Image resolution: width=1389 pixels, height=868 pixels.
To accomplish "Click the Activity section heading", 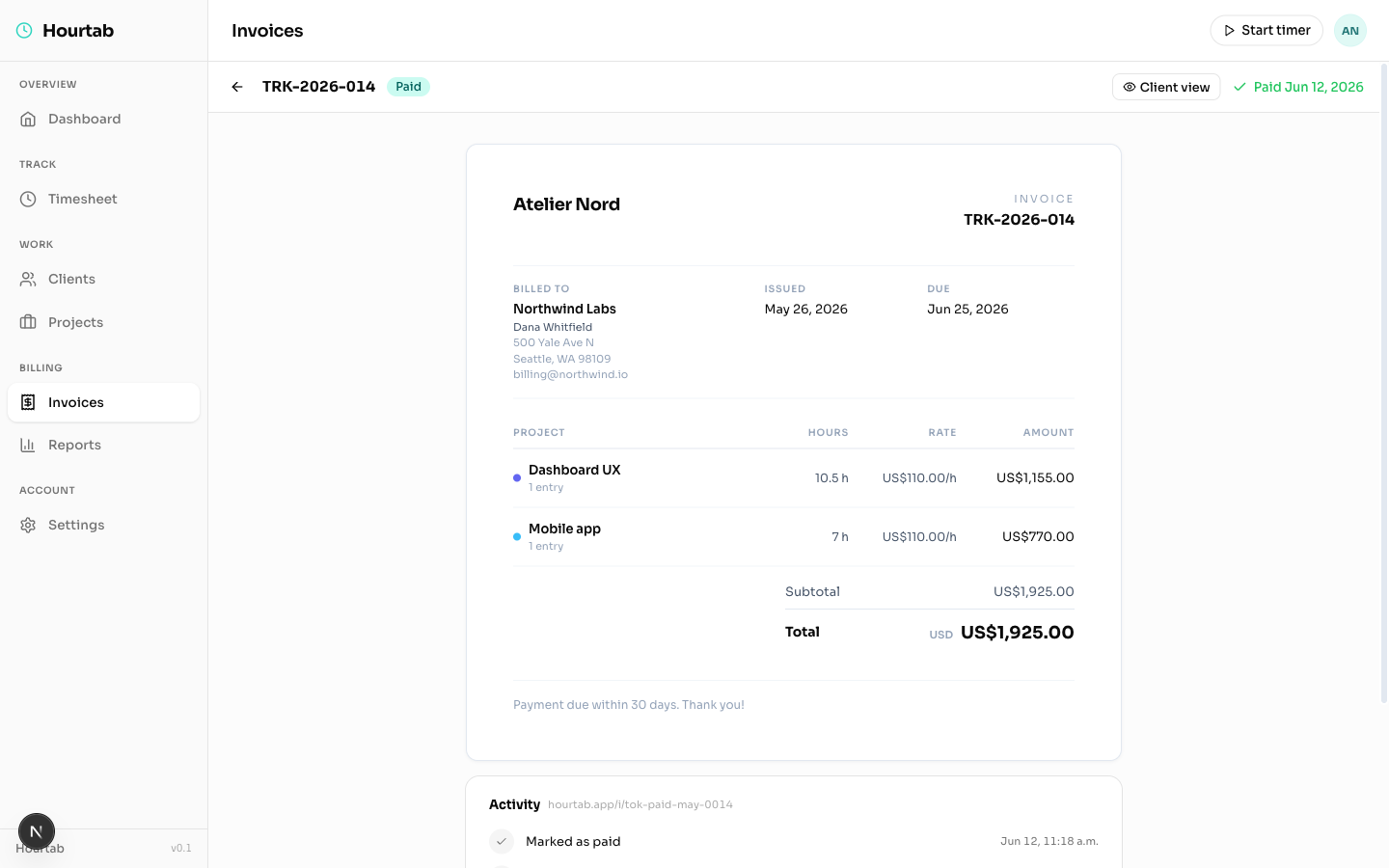I will point(514,804).
